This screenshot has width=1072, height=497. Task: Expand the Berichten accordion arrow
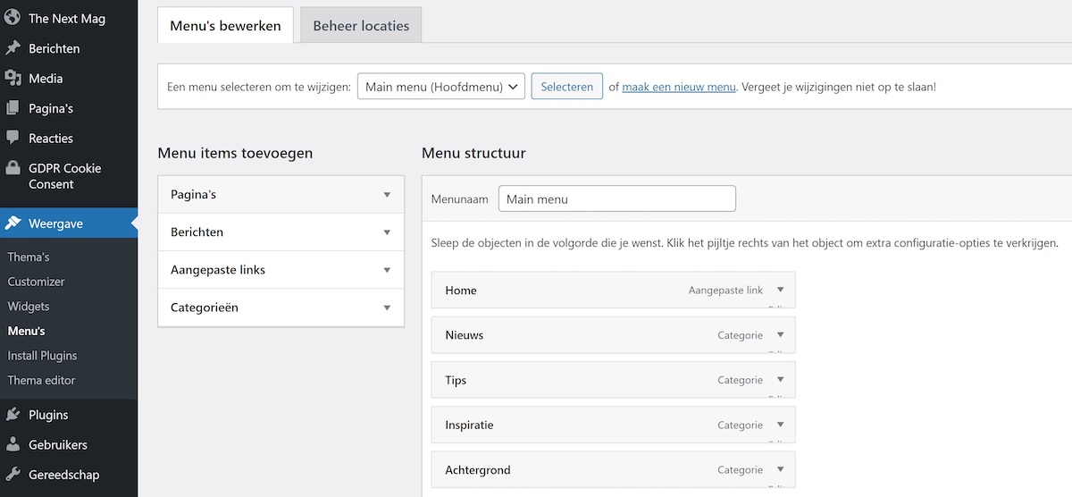coord(387,232)
